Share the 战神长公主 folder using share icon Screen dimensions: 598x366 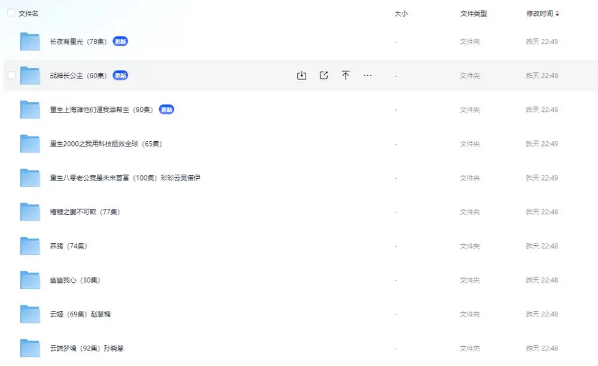(x=324, y=75)
